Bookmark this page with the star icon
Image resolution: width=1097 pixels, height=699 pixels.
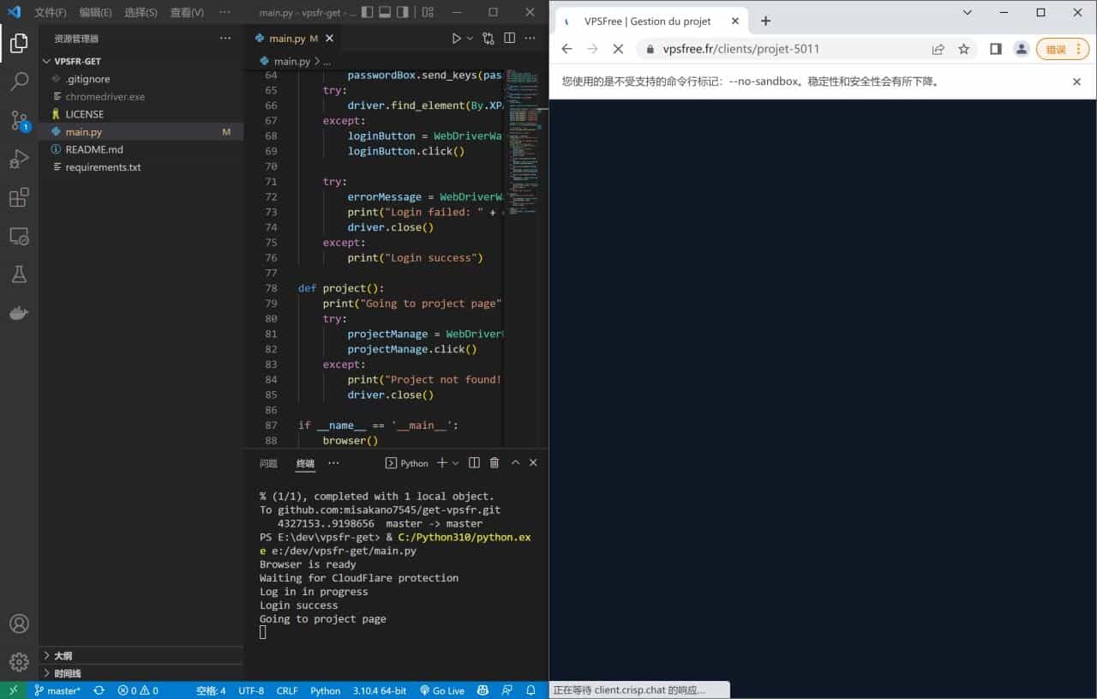[x=964, y=49]
